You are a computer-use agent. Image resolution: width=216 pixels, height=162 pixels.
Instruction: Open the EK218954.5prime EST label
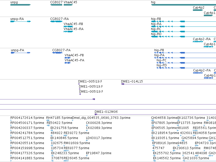click(165, 133)
